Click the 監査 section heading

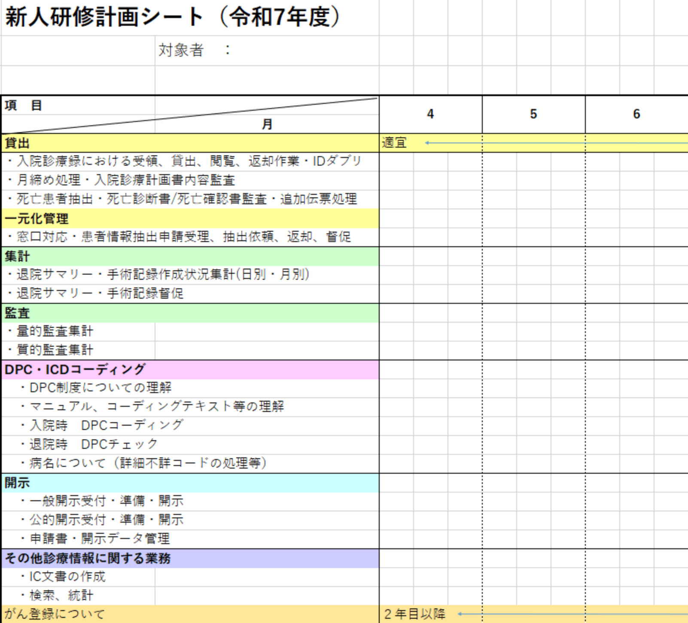coord(190,313)
